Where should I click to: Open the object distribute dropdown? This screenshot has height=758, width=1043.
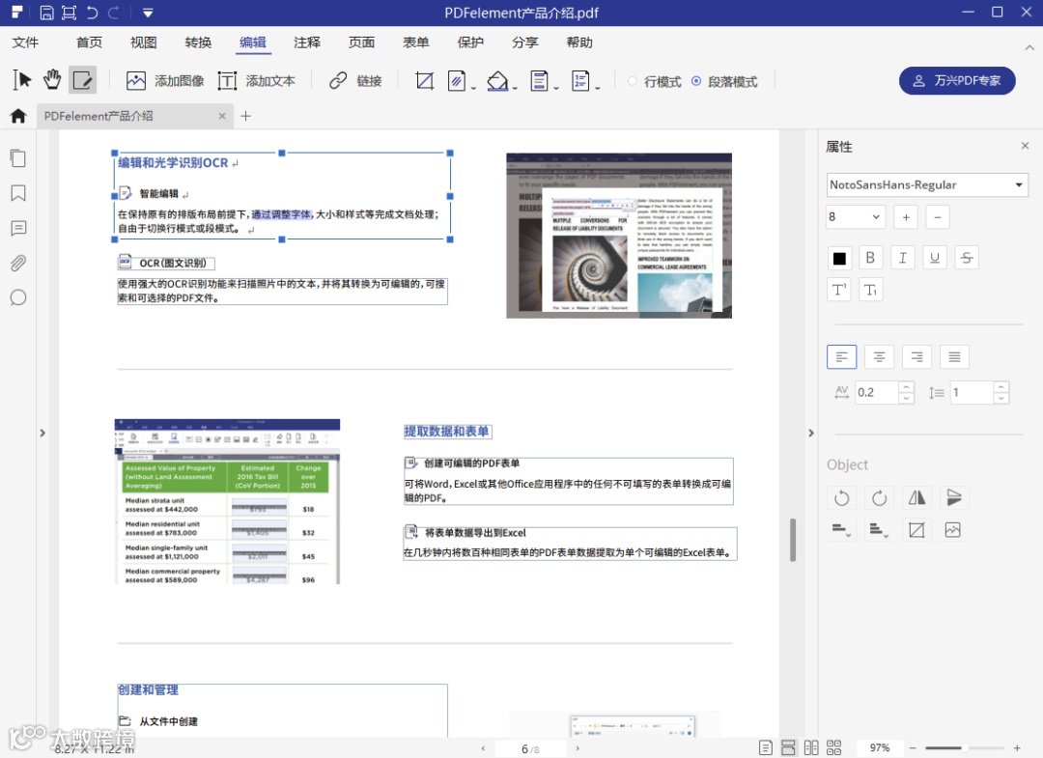coord(880,530)
